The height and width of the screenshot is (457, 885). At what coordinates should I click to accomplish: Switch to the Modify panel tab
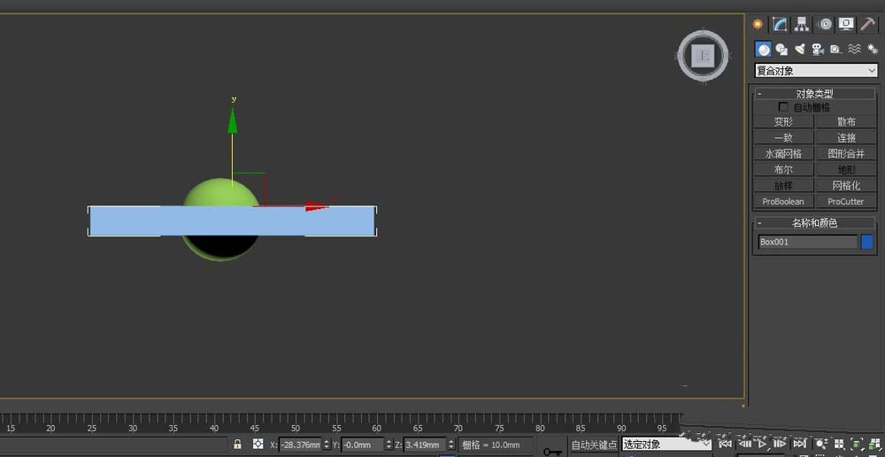point(780,25)
